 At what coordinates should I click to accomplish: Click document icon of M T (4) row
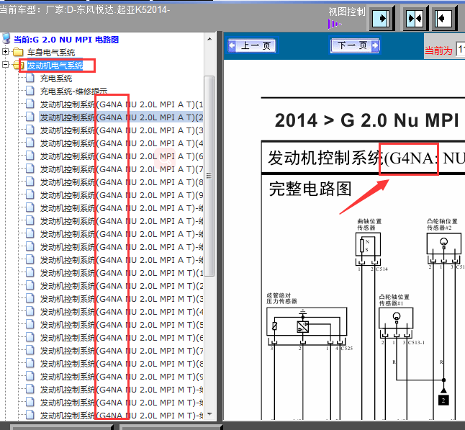(30, 311)
